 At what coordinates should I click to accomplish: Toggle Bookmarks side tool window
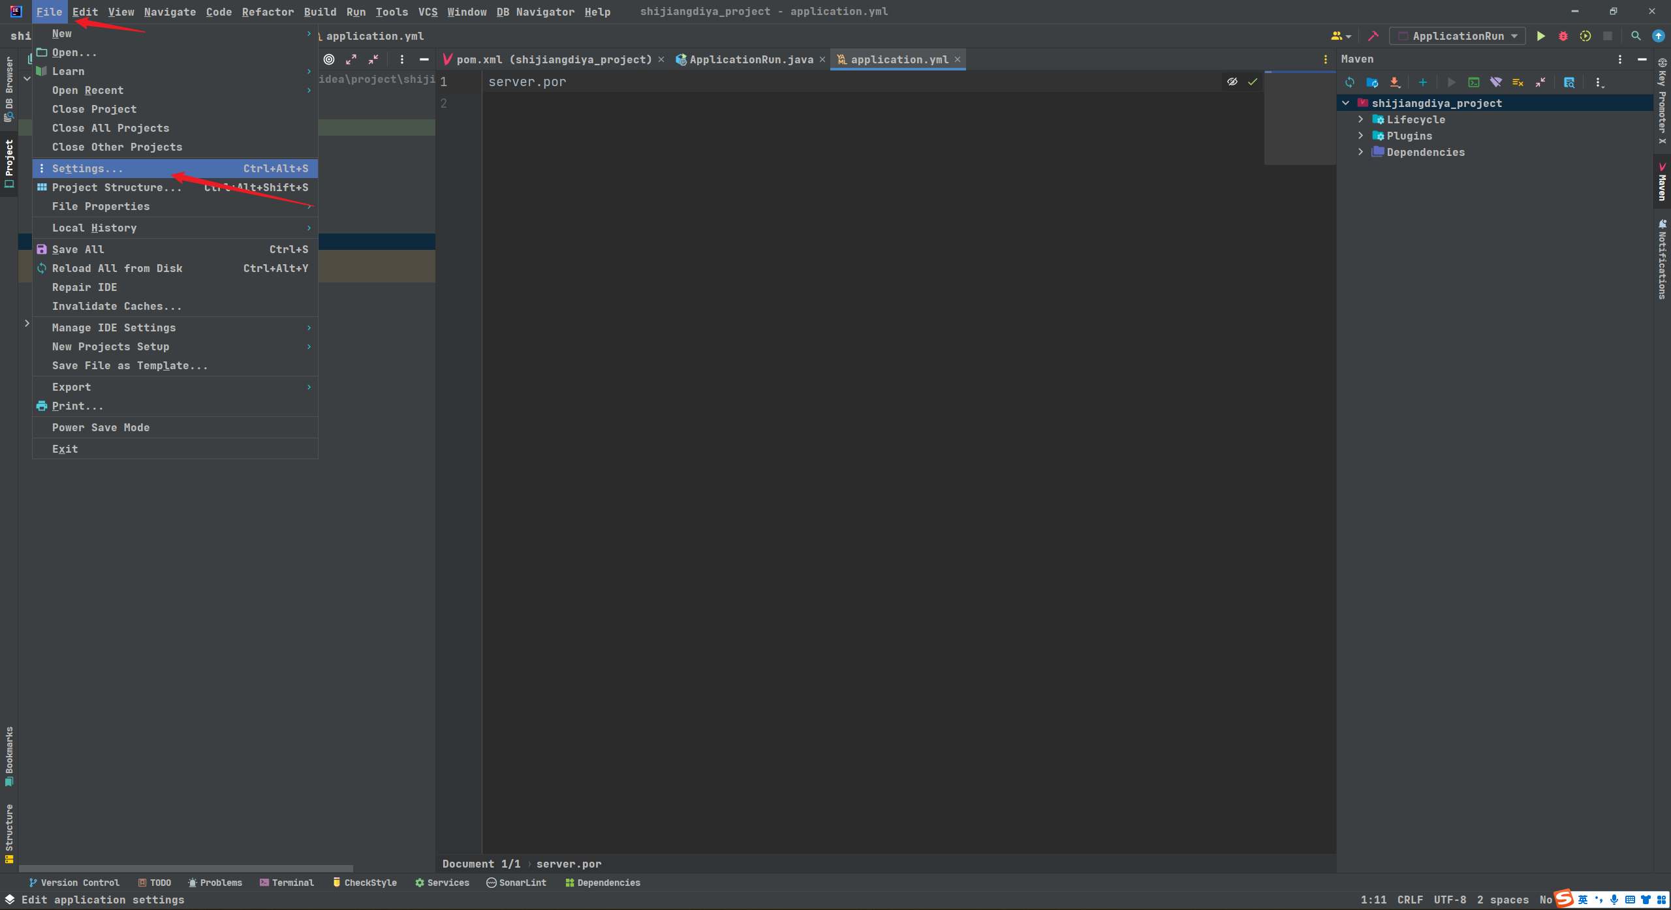coord(9,757)
